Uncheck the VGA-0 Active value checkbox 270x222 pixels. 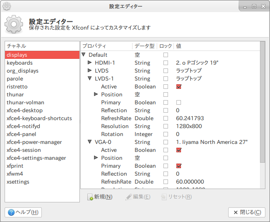pyautogui.click(x=179, y=150)
